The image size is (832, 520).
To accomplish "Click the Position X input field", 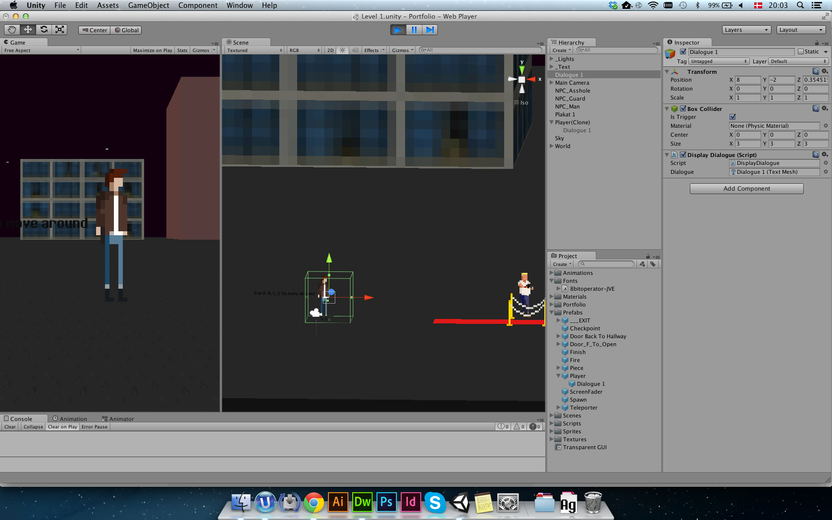I will pos(748,80).
